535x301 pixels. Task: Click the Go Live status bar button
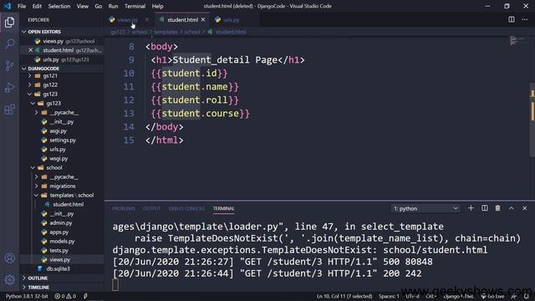pos(492,296)
